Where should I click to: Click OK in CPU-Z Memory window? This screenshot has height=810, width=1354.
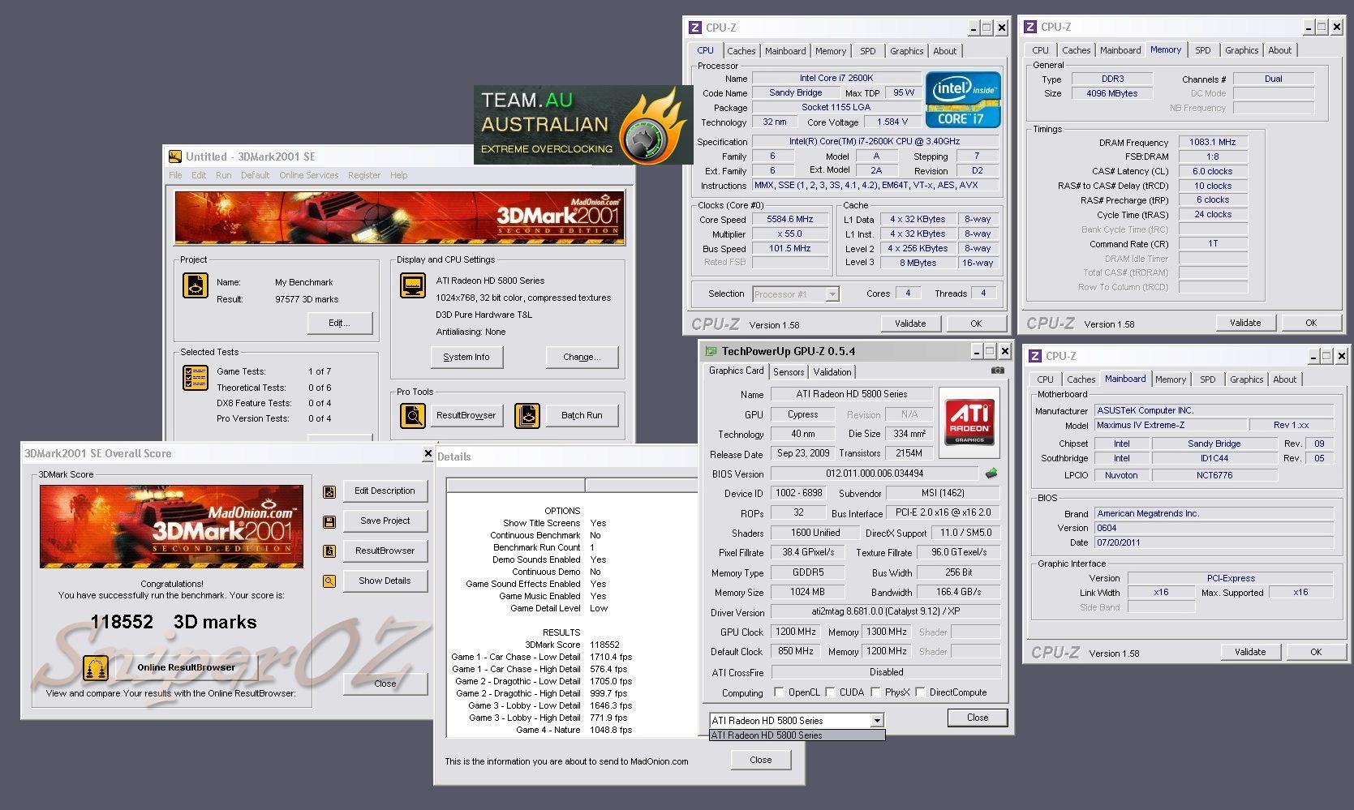coord(1311,323)
